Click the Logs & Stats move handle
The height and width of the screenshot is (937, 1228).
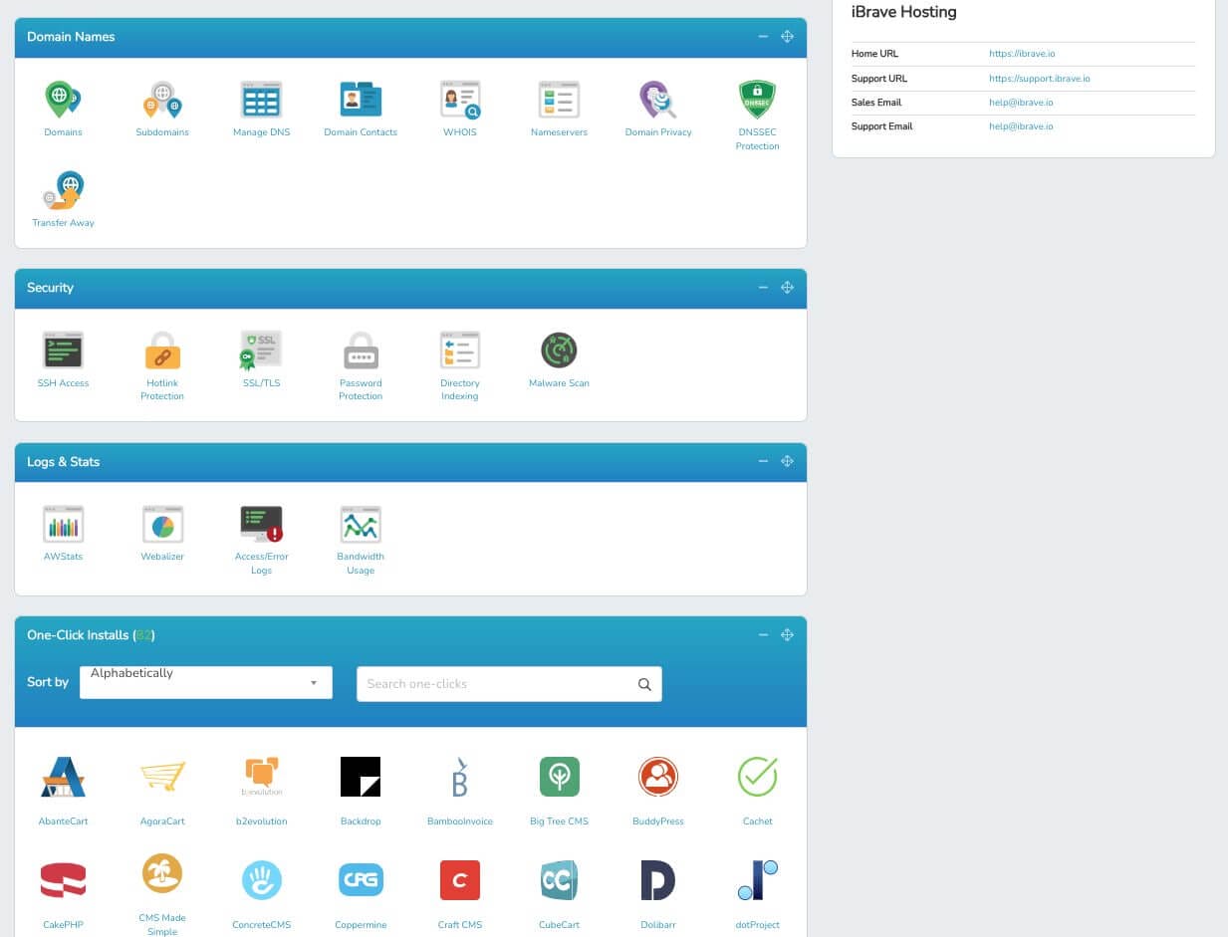click(787, 462)
